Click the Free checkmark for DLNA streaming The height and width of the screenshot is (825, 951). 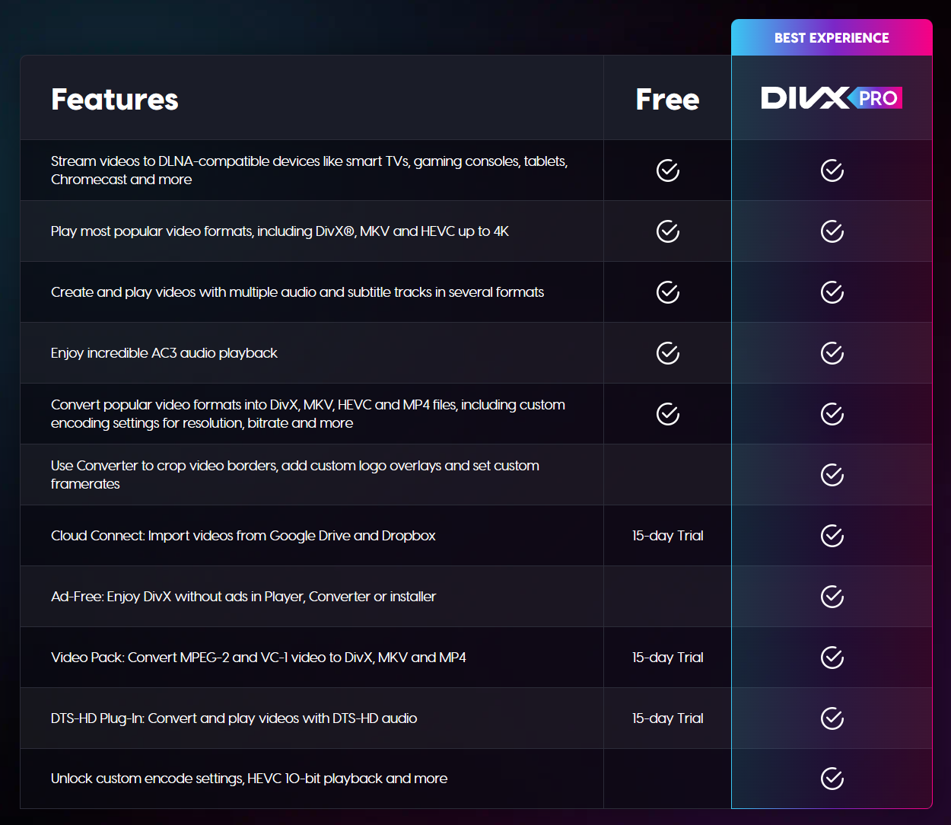(x=668, y=170)
